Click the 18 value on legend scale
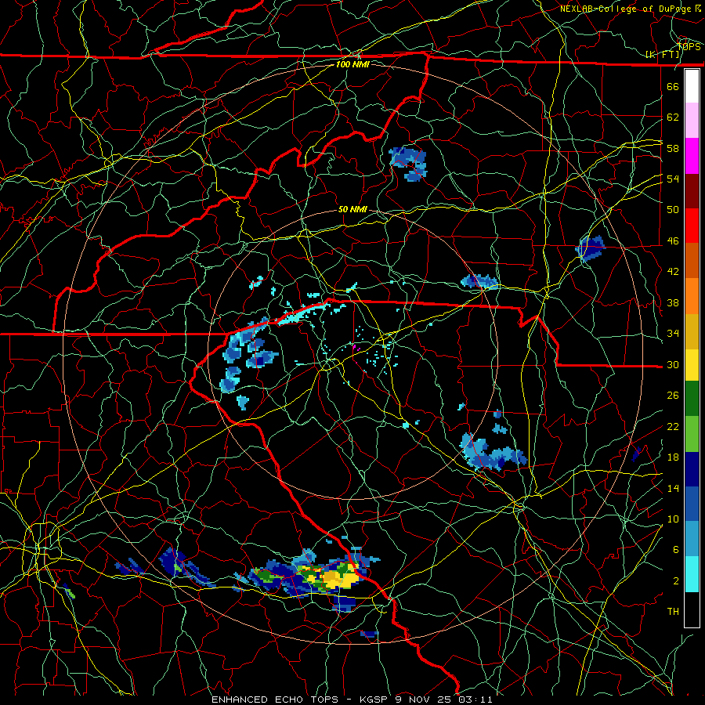Viewport: 705px width, 705px height. pos(673,457)
